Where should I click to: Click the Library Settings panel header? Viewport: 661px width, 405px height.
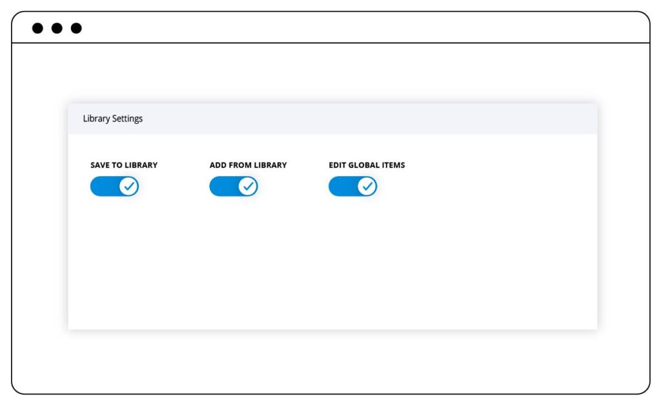coord(332,119)
